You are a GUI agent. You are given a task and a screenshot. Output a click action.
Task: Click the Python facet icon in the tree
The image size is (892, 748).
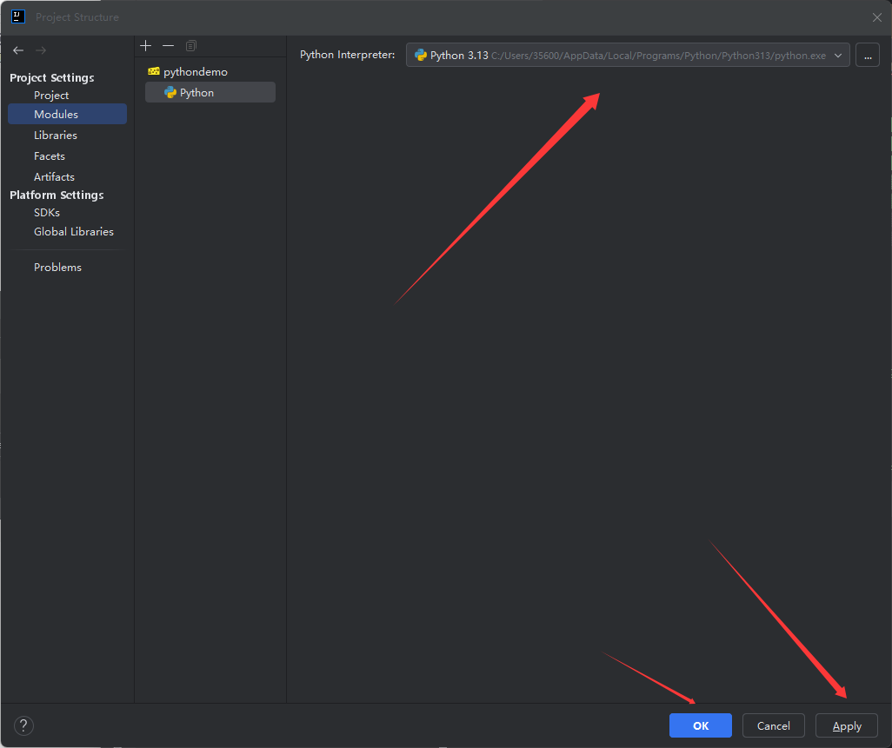pyautogui.click(x=170, y=93)
